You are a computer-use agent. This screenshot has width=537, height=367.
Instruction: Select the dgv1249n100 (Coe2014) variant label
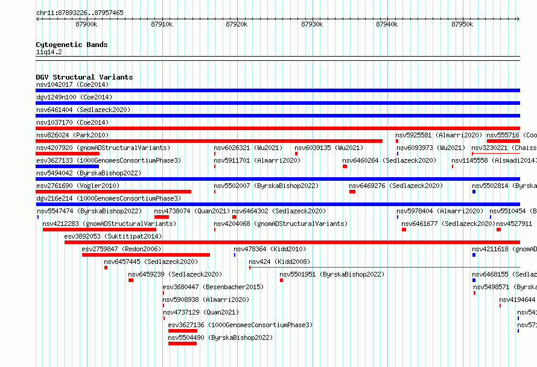(74, 97)
